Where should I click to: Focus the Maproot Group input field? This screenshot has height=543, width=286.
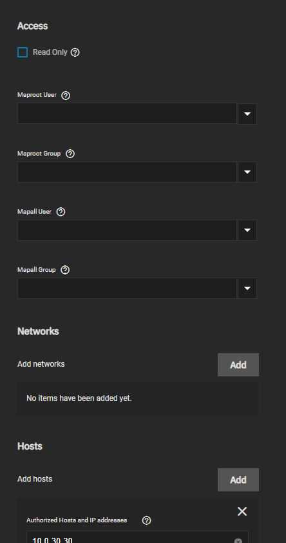[127, 172]
